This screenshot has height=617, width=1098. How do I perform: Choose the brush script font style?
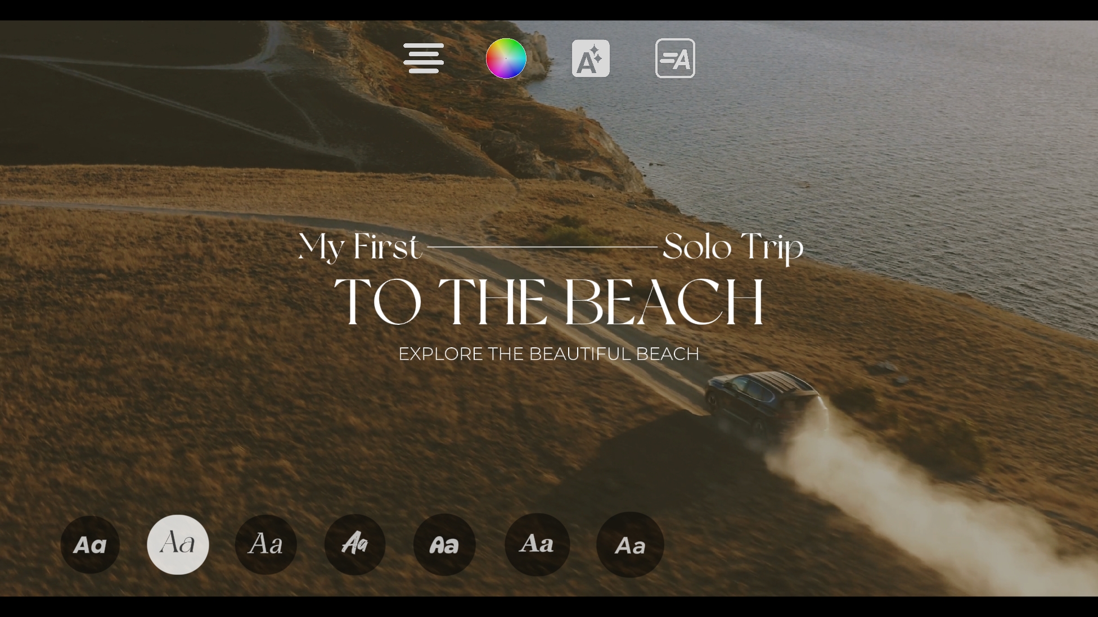click(x=354, y=545)
